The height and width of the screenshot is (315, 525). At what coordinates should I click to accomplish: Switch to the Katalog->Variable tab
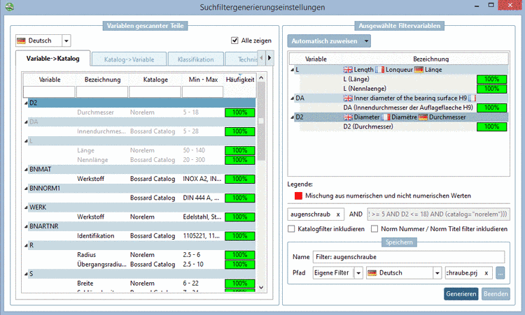[129, 59]
